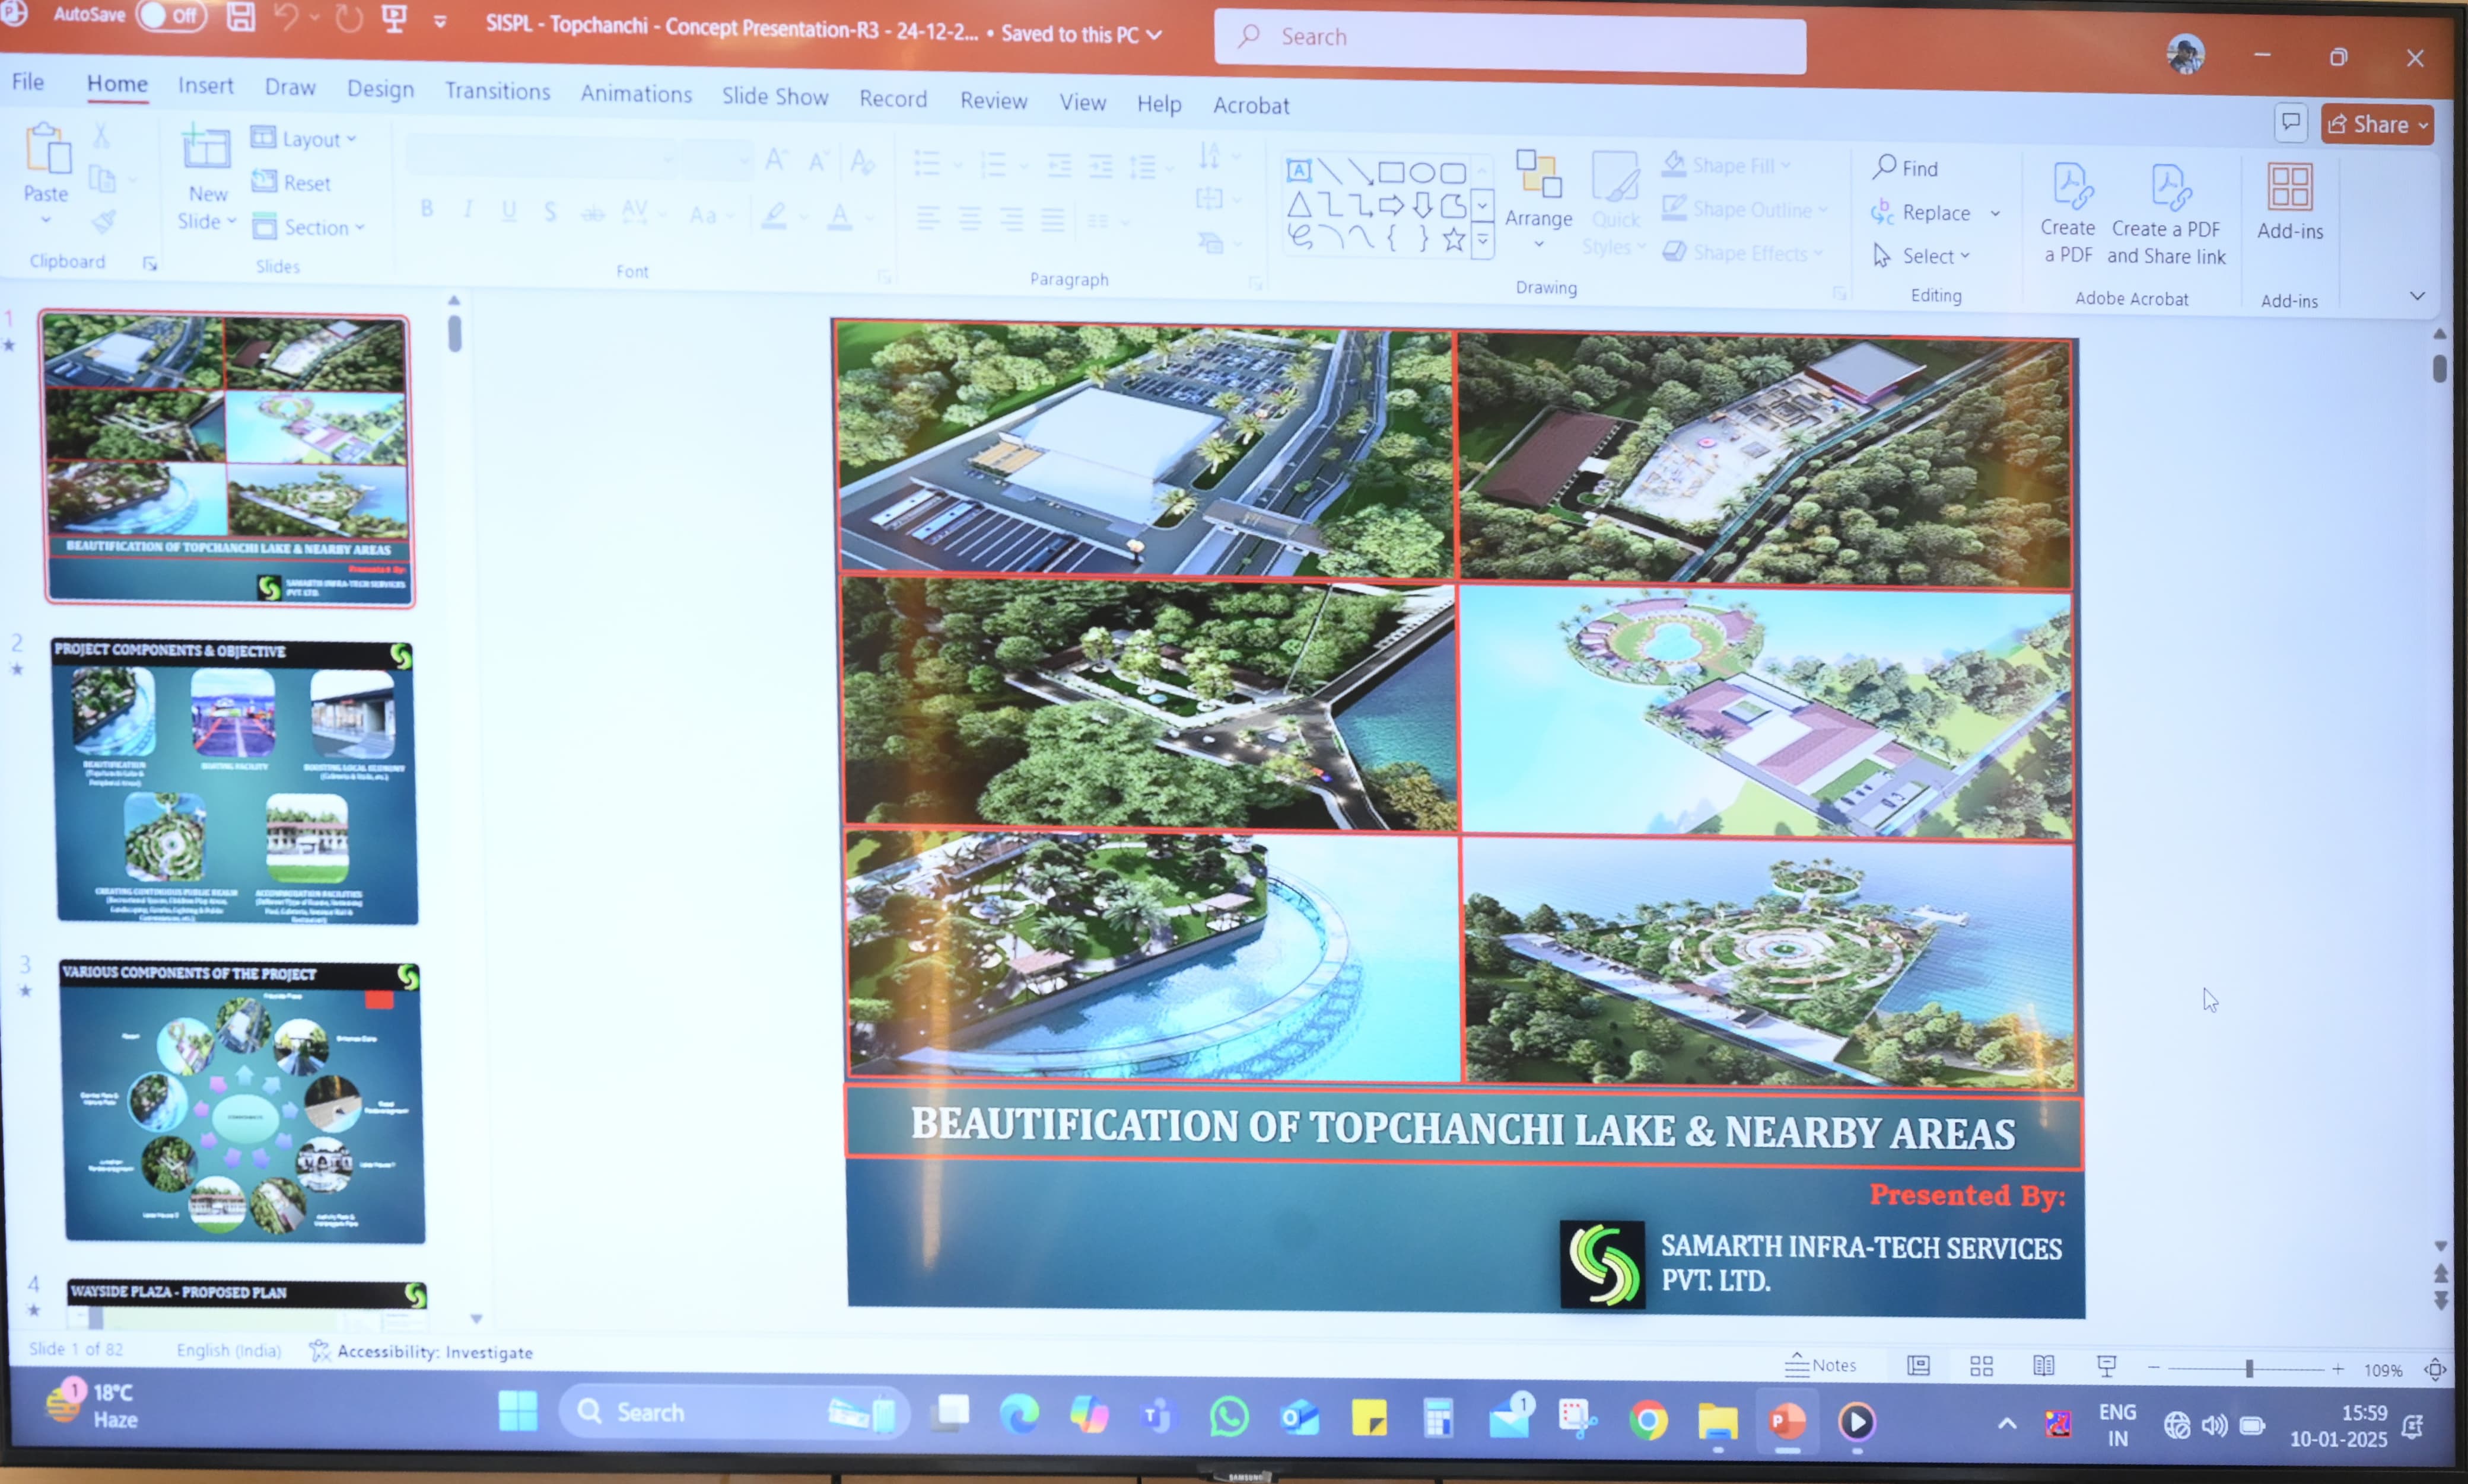Toggle the Notes pane button

click(1820, 1365)
